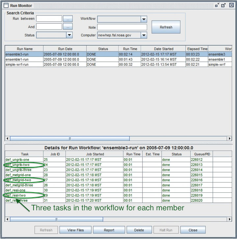Click the maximize panel icon in title bar

(x=224, y=5)
